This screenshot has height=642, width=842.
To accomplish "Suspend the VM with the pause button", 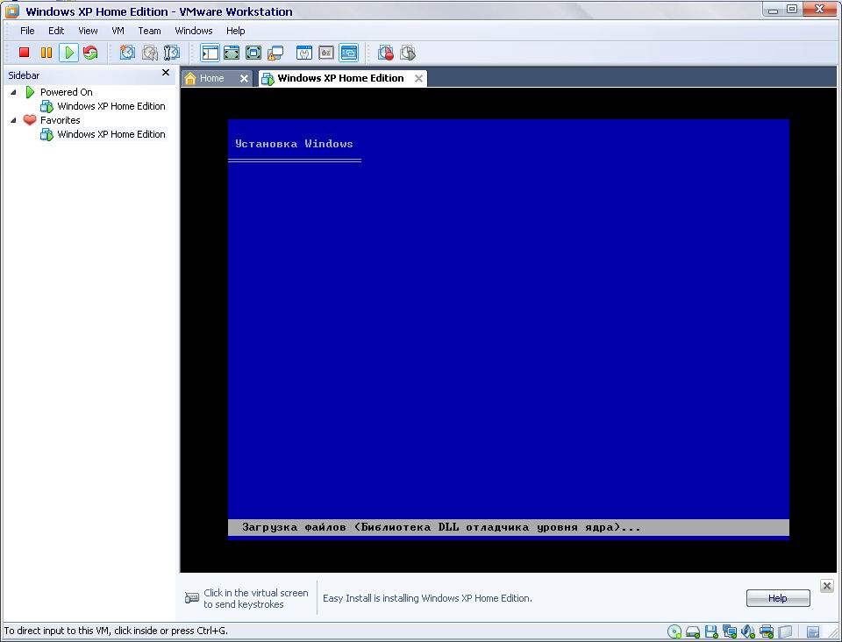I will click(46, 53).
